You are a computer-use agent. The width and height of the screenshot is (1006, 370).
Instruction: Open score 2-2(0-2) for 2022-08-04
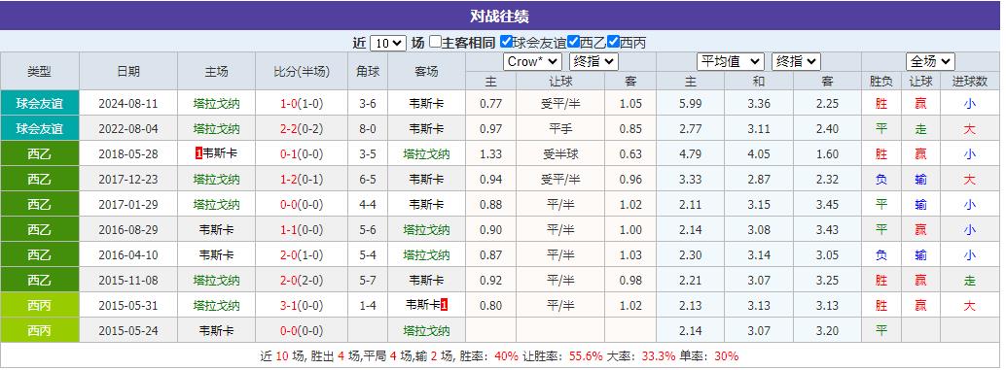302,128
